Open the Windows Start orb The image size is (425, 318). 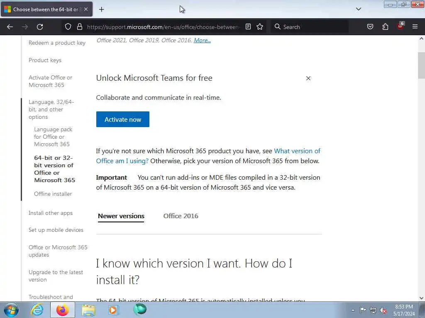11,310
